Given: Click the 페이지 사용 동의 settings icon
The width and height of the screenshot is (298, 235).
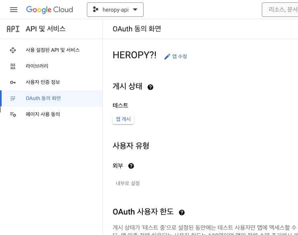Looking at the screenshot, I should pyautogui.click(x=13, y=114).
